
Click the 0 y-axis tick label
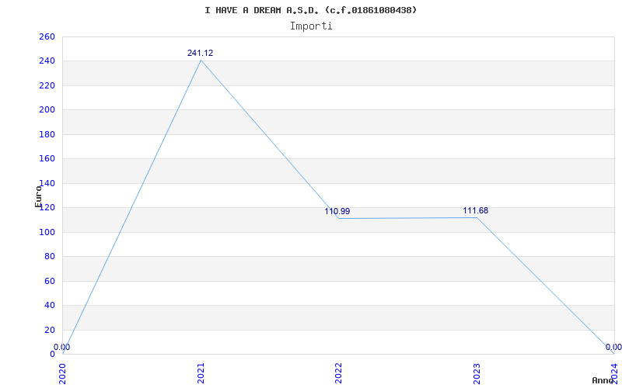(52, 355)
